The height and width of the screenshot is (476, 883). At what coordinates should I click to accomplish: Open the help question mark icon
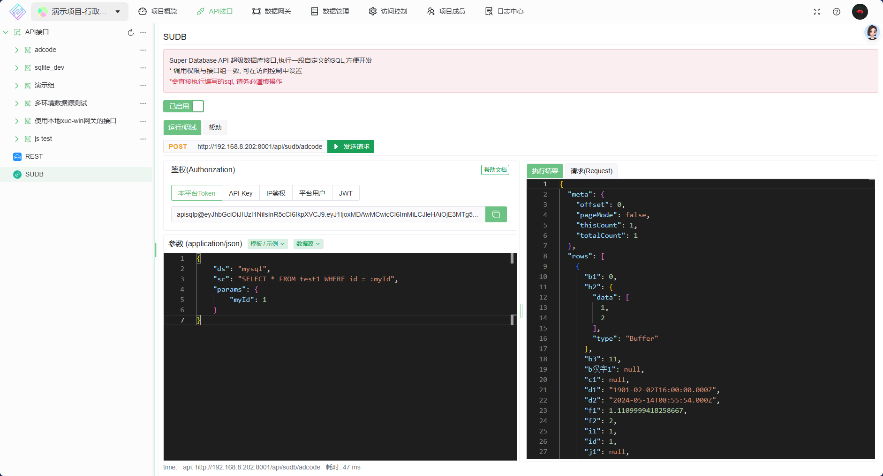point(836,12)
